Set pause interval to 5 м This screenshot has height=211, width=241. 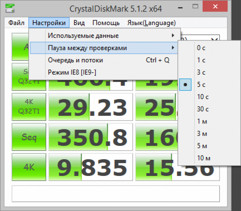click(210, 146)
